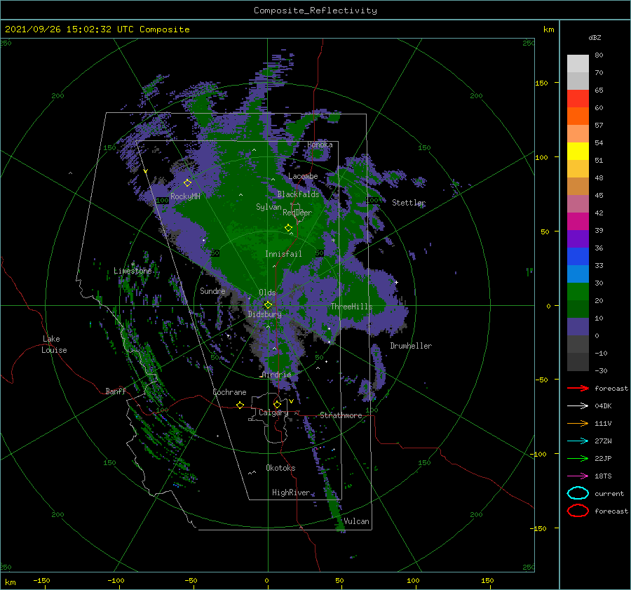Click the yellow diamond marker above Calgary
631x590 pixels.
pyautogui.click(x=277, y=404)
